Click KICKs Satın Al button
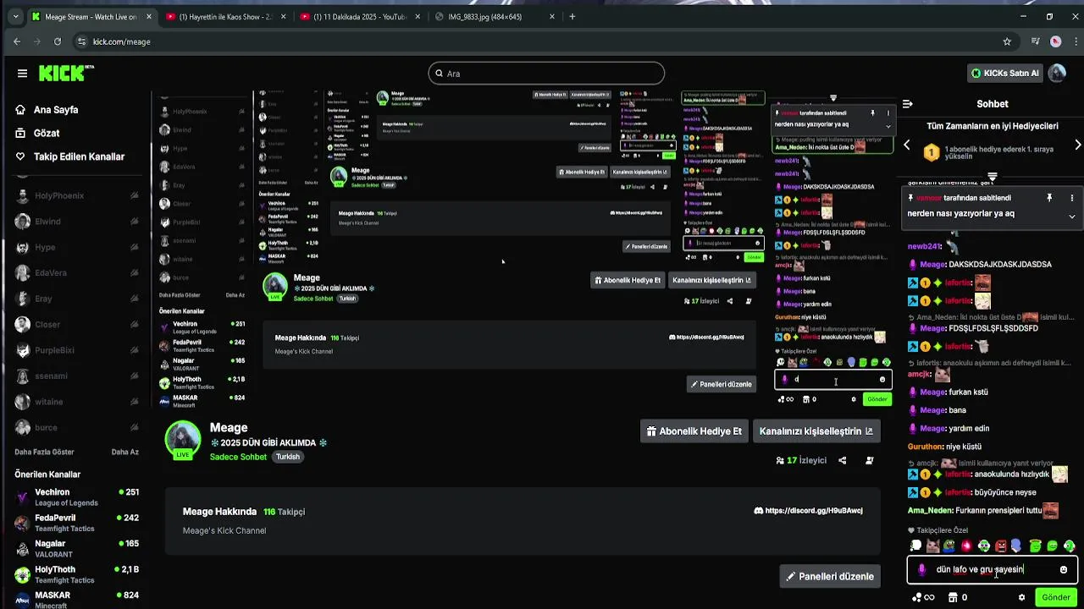This screenshot has height=609, width=1084. pyautogui.click(x=1005, y=73)
